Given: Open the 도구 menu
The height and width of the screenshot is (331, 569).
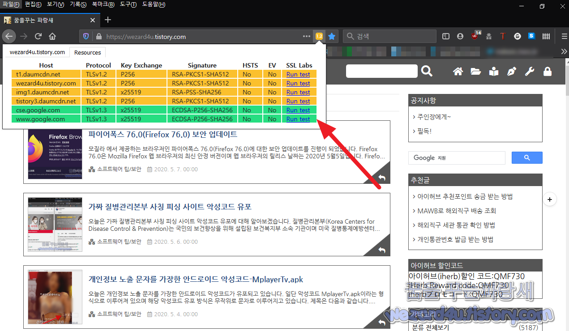Looking at the screenshot, I should pos(128,4).
